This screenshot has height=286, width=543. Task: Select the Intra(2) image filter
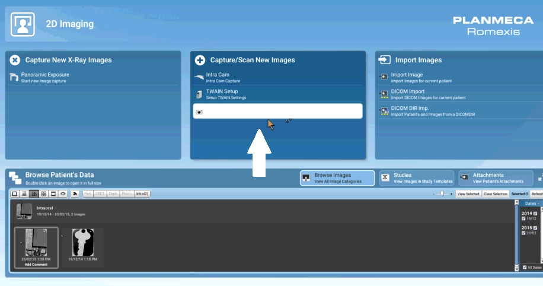142,194
